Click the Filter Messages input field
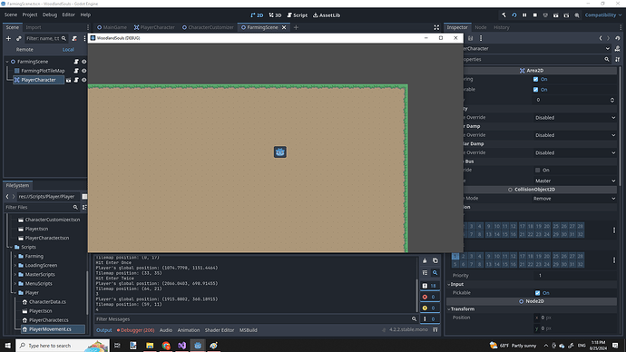This screenshot has height=352, width=626. pyautogui.click(x=256, y=318)
